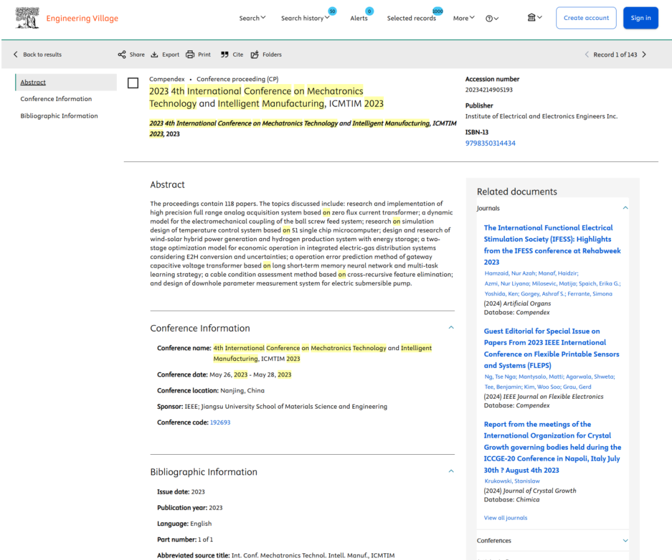Click the Folders toolbar label
Image resolution: width=672 pixels, height=560 pixels.
[x=272, y=54]
